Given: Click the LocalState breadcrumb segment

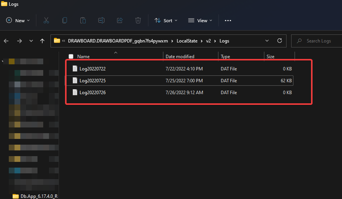Looking at the screenshot, I should coord(187,41).
